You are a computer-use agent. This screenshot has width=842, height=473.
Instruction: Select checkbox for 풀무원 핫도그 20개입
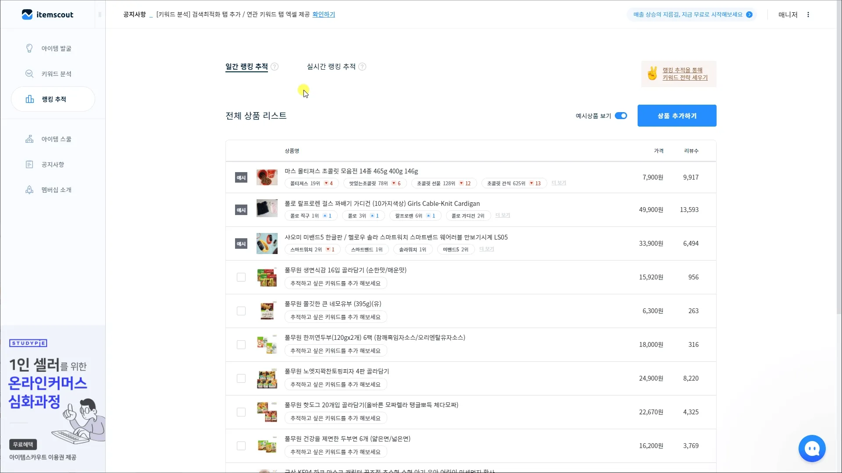click(241, 412)
